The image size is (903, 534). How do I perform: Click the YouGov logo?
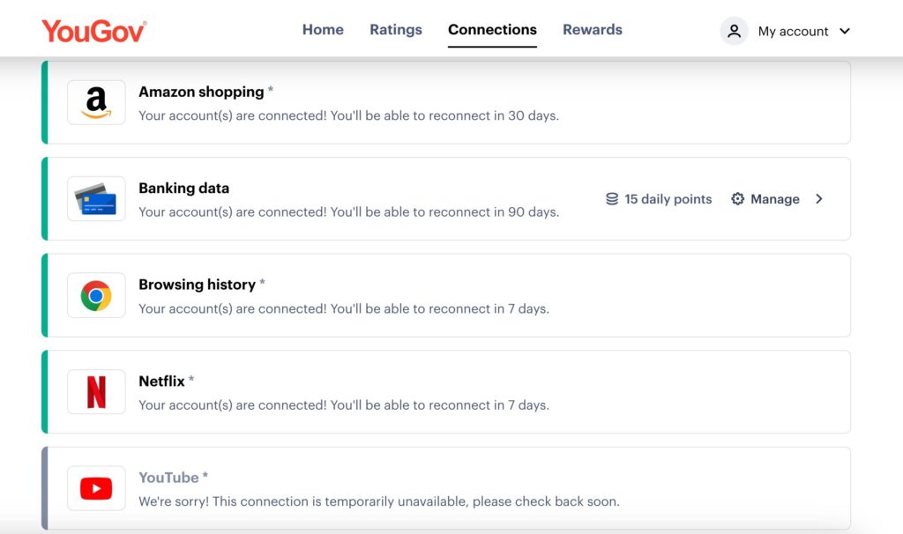(93, 31)
